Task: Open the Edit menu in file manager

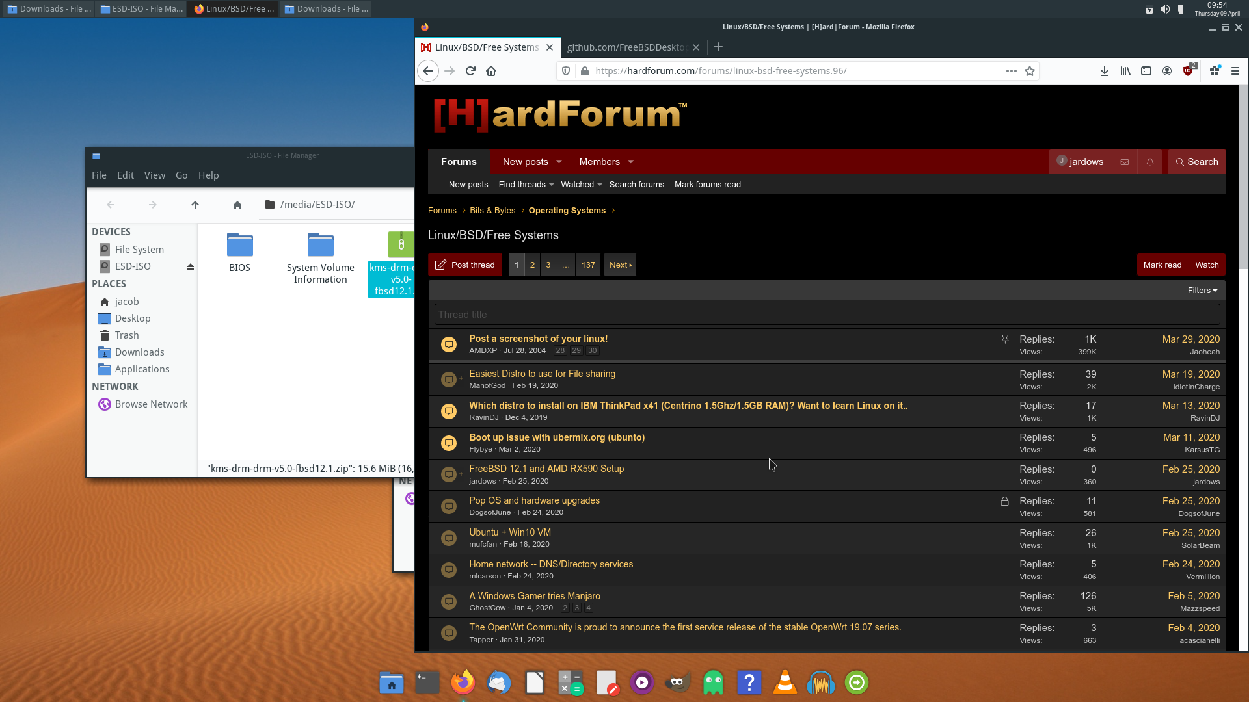Action: pyautogui.click(x=125, y=175)
